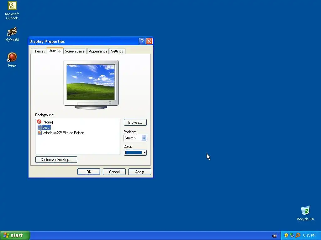Viewport: 321px width, 240px height.
Task: Click Customize Desktop... button
Action: point(56,160)
